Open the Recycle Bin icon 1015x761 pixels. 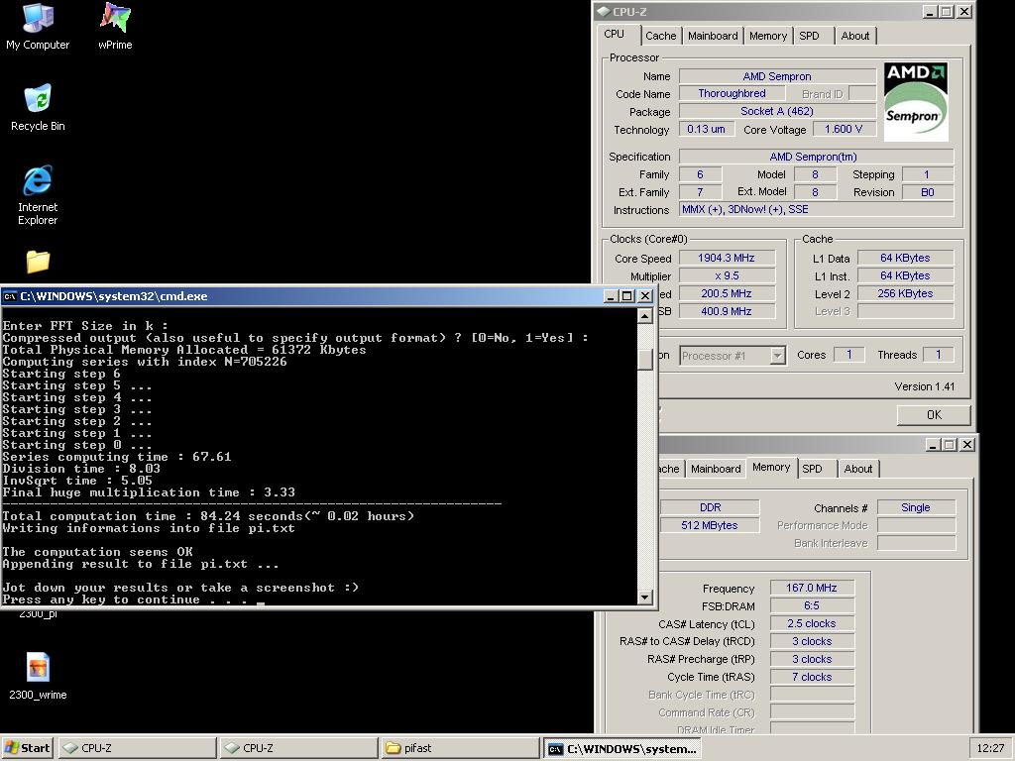[x=38, y=107]
